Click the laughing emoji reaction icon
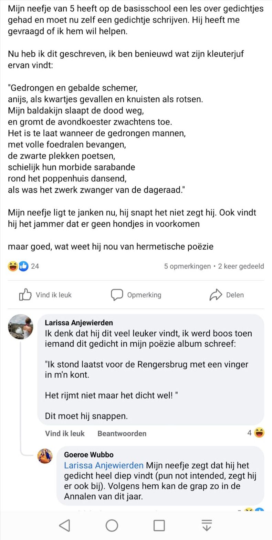The height and width of the screenshot is (540, 272). pyautogui.click(x=12, y=266)
